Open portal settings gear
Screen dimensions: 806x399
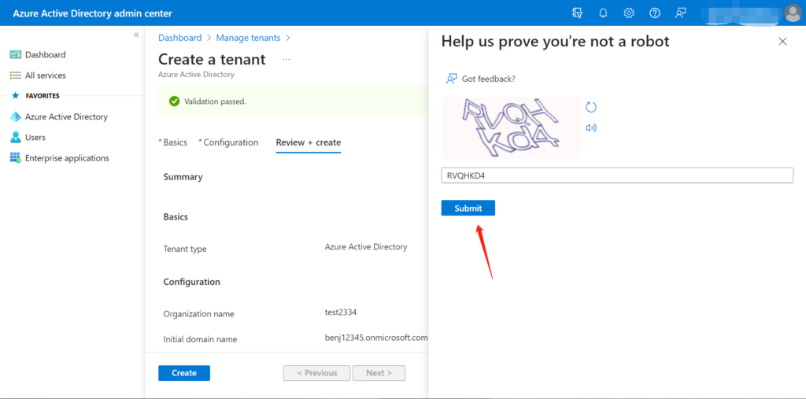[x=629, y=13]
